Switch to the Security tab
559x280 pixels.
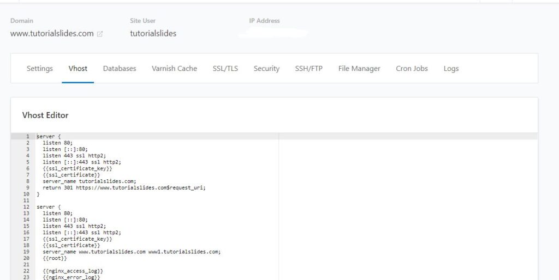pos(266,68)
